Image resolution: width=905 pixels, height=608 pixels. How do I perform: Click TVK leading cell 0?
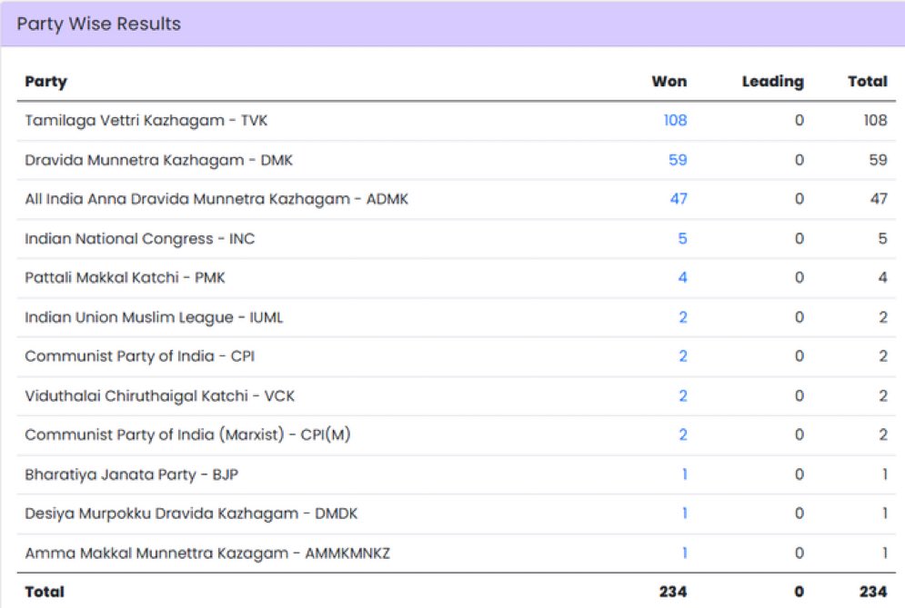click(799, 120)
